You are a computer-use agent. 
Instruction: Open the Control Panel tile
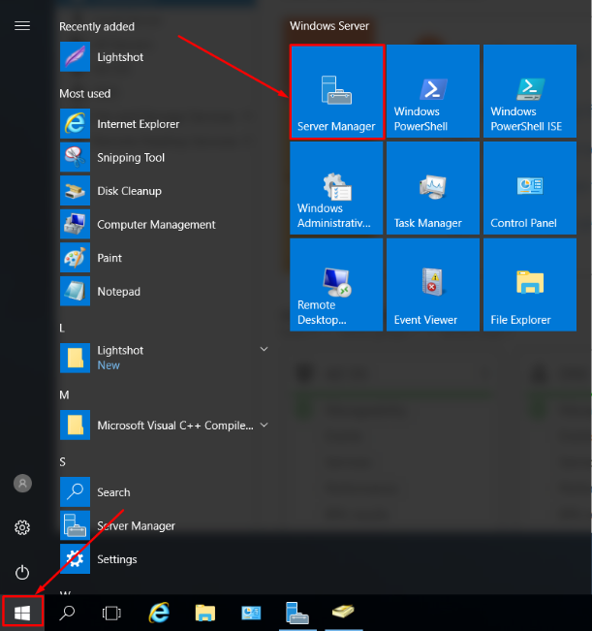[530, 188]
